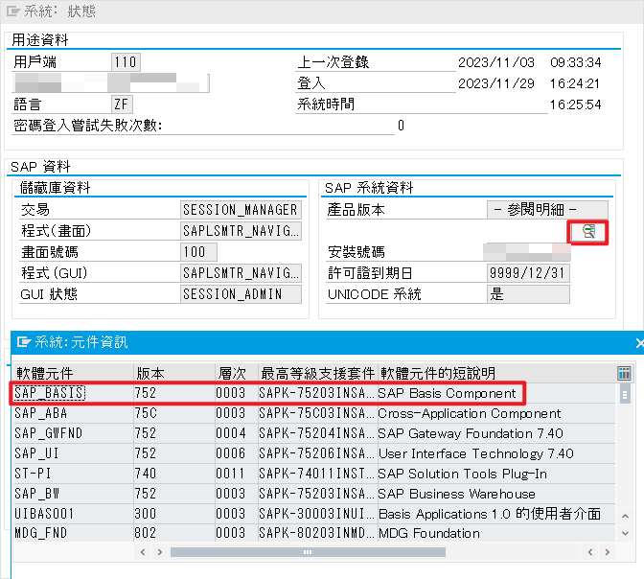Click the vertical scrollbar handle in component table

point(625,395)
